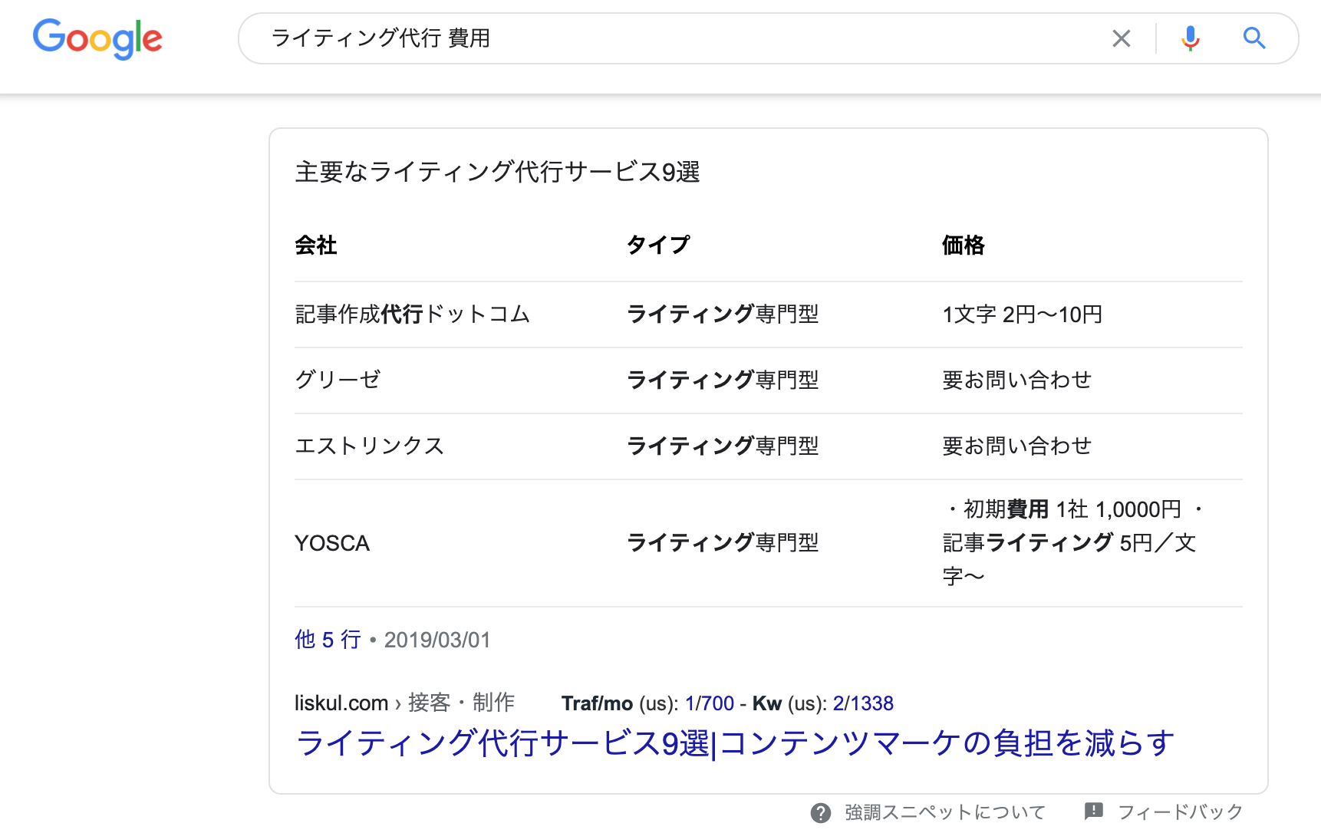Expand the 他 5 行 rows link
This screenshot has height=833, width=1321.
click(x=328, y=640)
